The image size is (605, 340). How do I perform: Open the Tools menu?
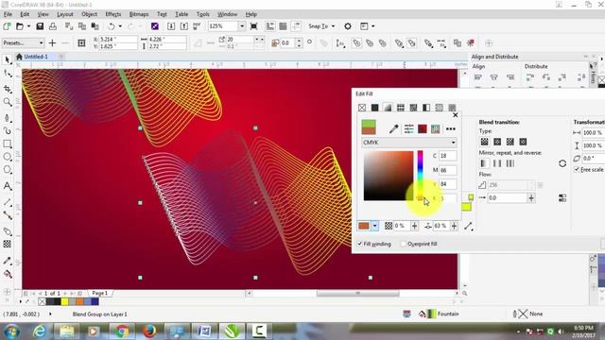click(x=202, y=14)
